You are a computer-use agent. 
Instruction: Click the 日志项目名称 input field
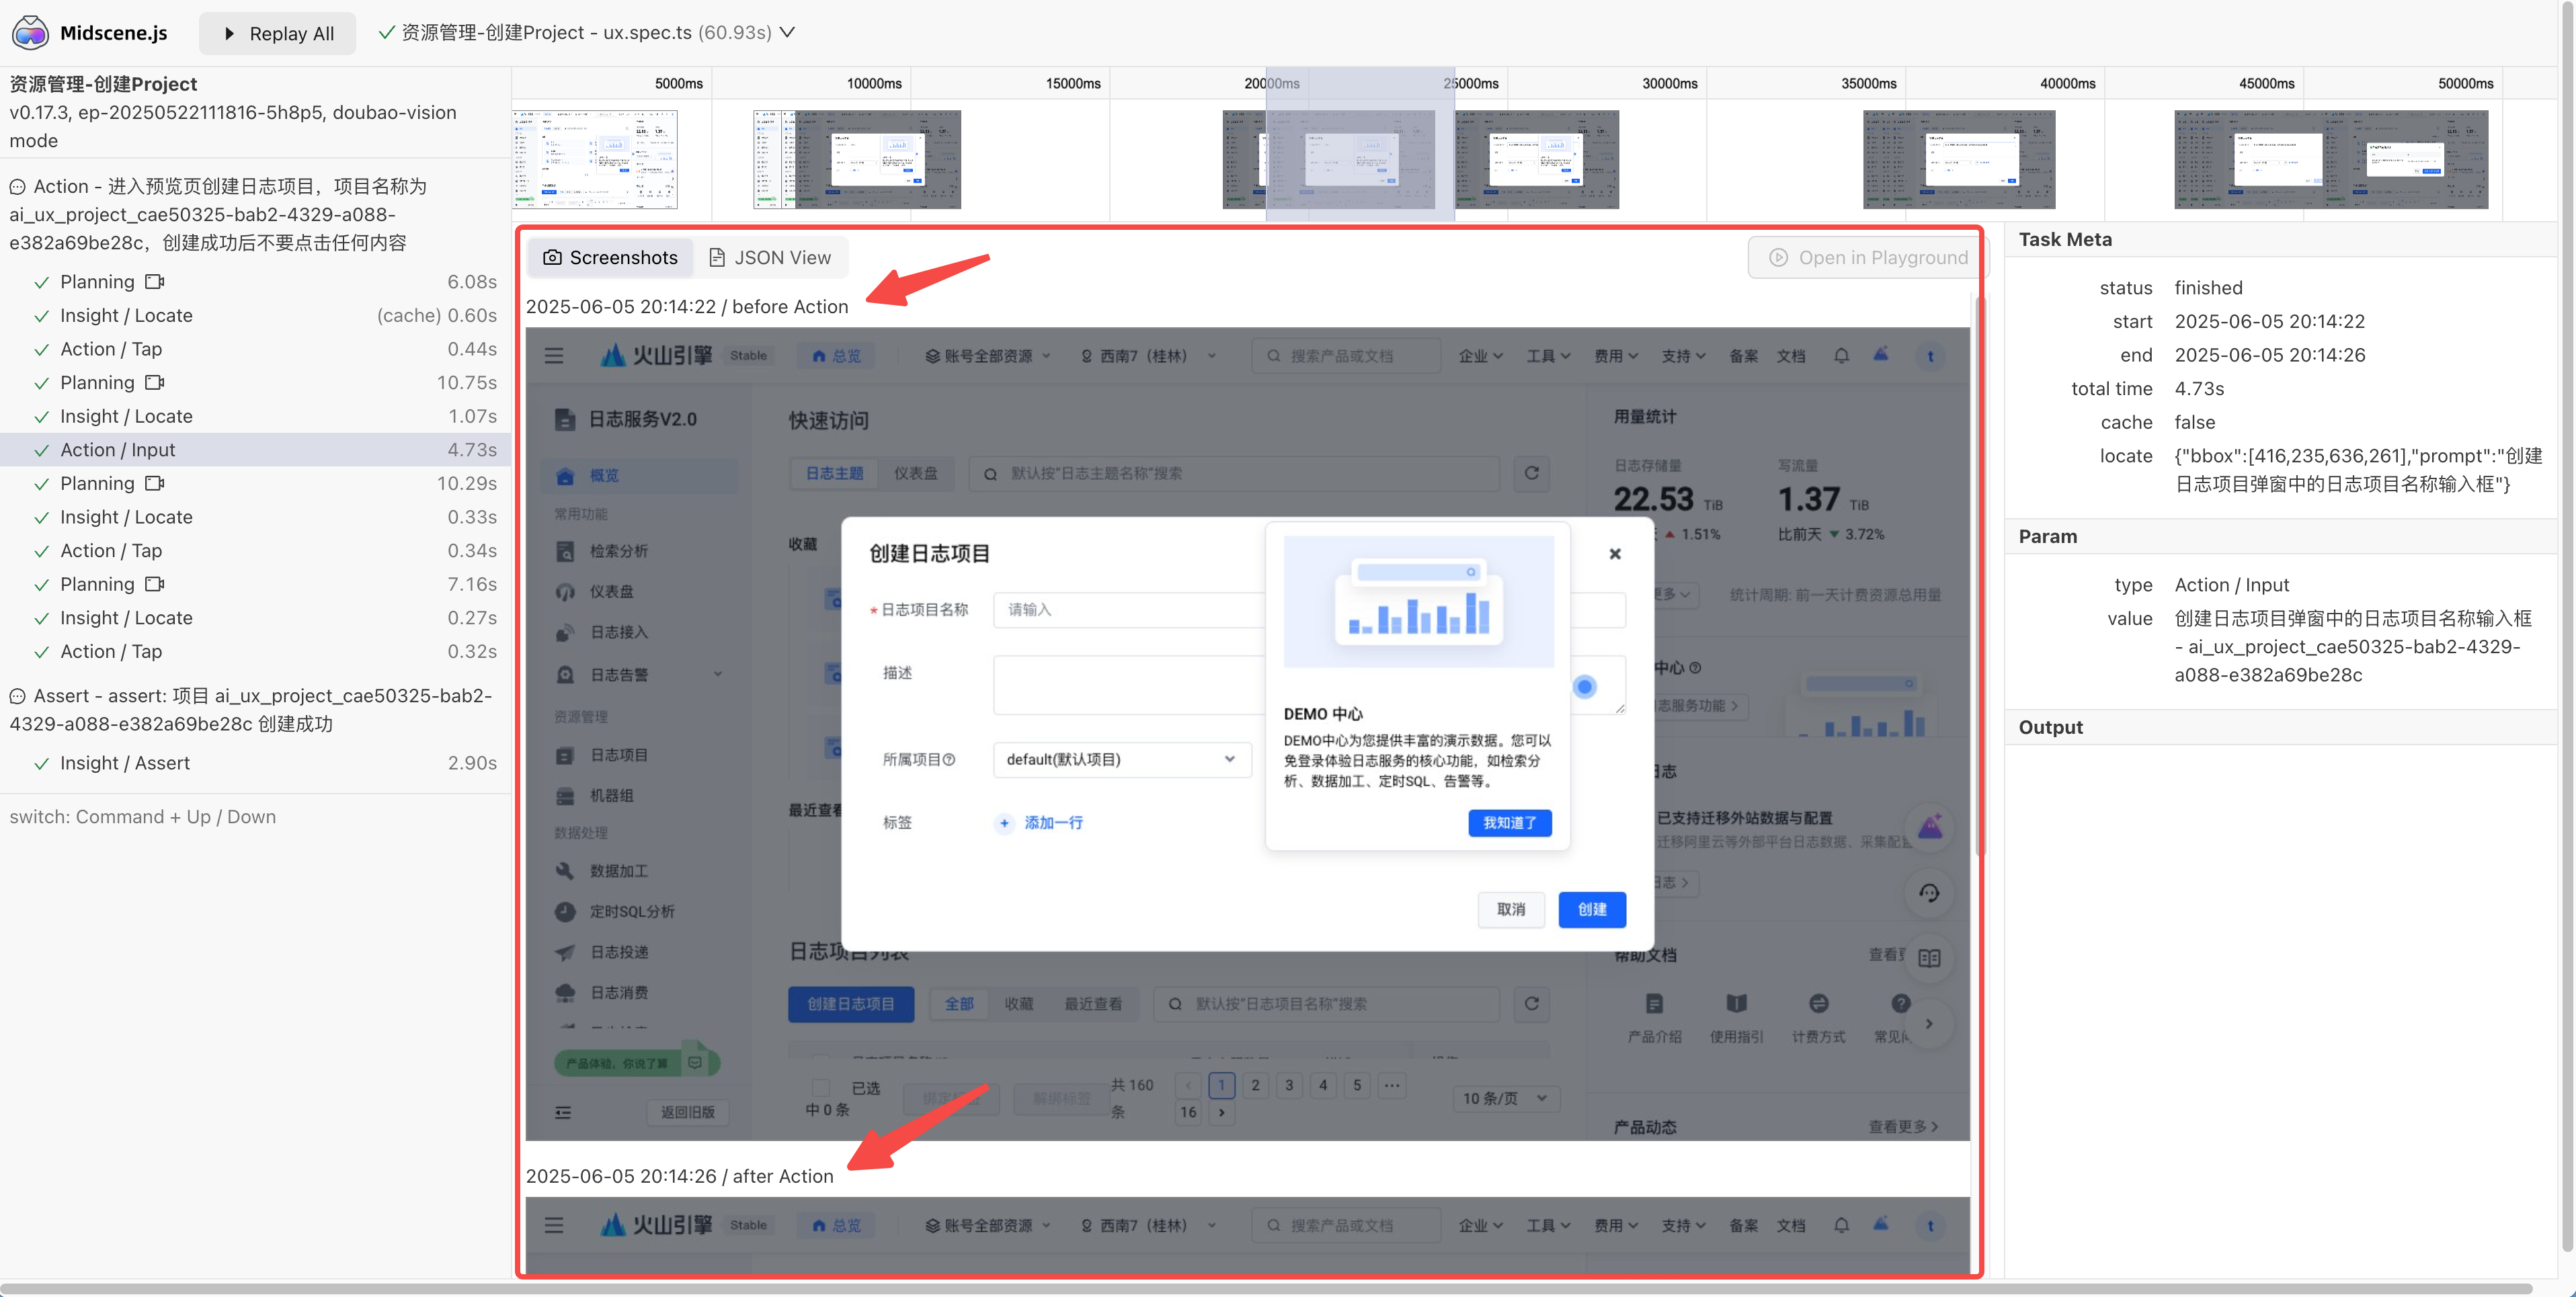click(1129, 609)
